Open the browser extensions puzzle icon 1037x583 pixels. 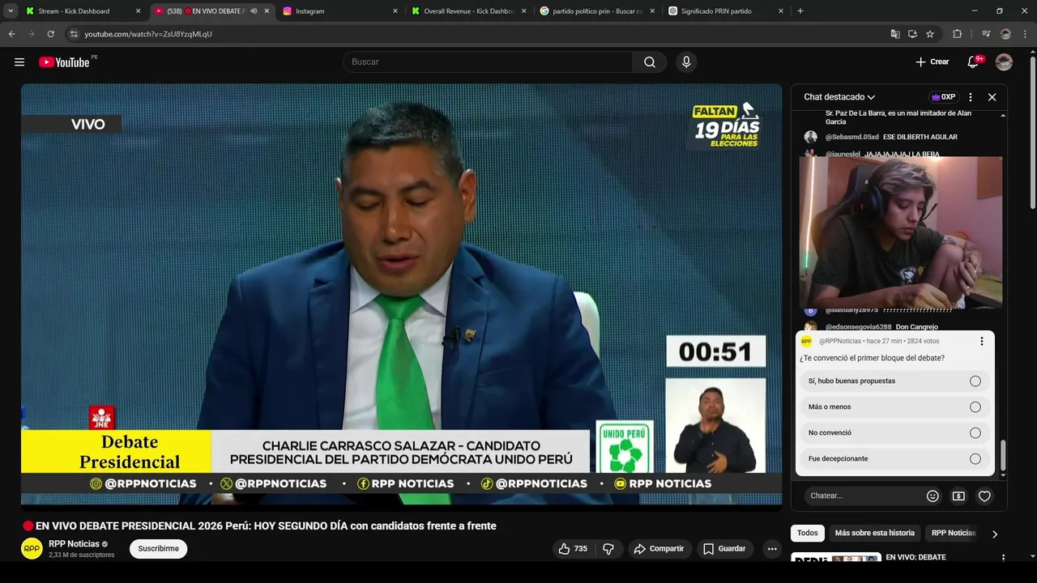957,34
